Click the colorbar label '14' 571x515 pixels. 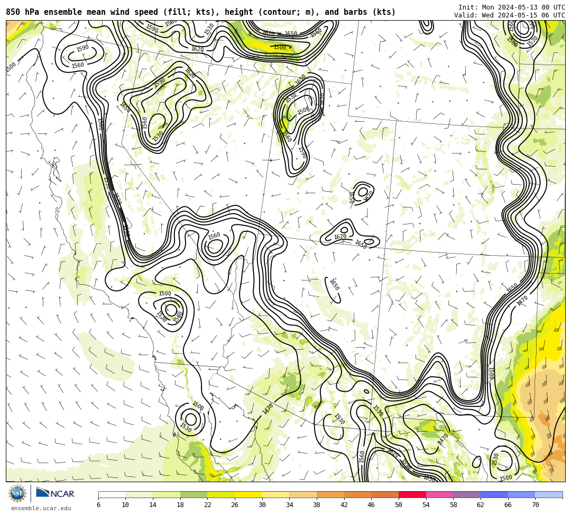(x=153, y=505)
